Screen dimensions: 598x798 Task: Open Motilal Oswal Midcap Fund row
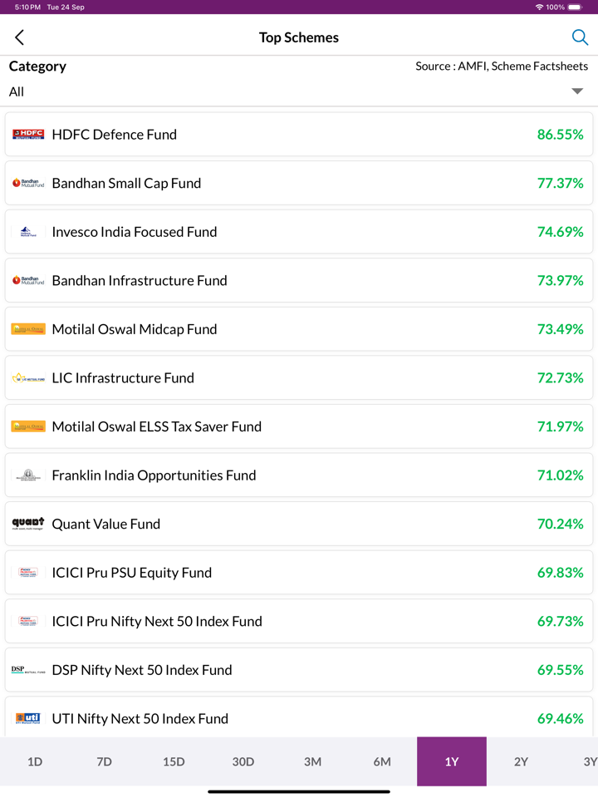coord(135,329)
